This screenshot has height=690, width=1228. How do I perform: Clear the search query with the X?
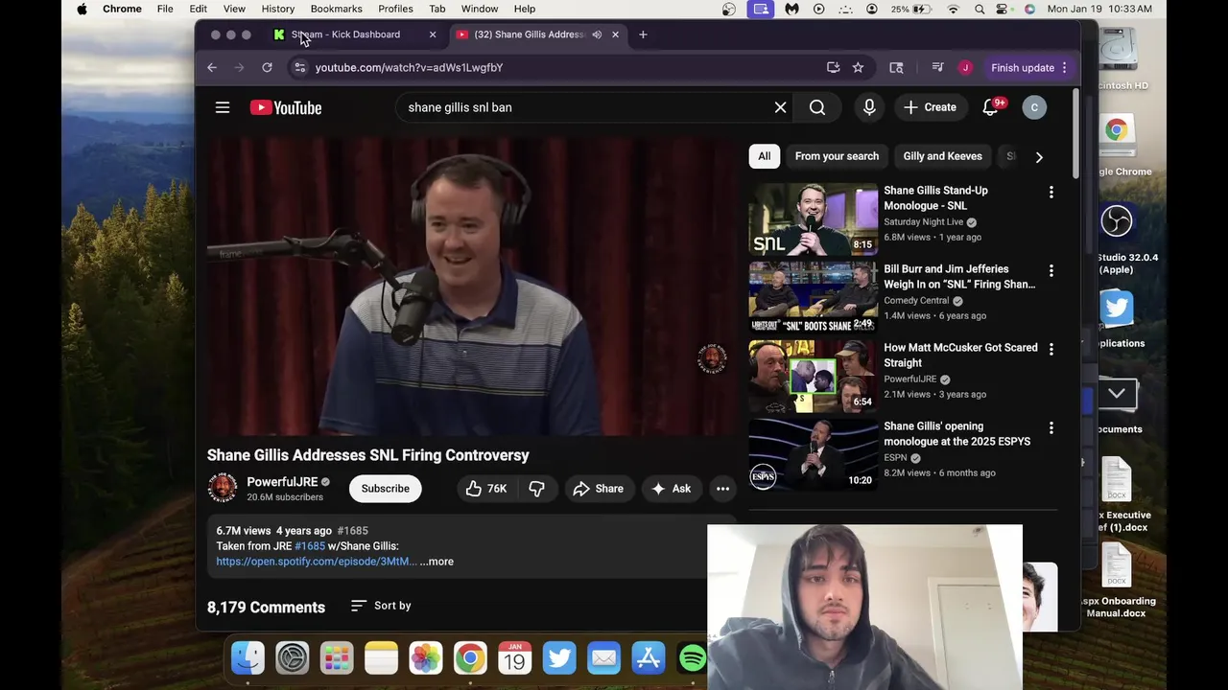[x=780, y=107]
